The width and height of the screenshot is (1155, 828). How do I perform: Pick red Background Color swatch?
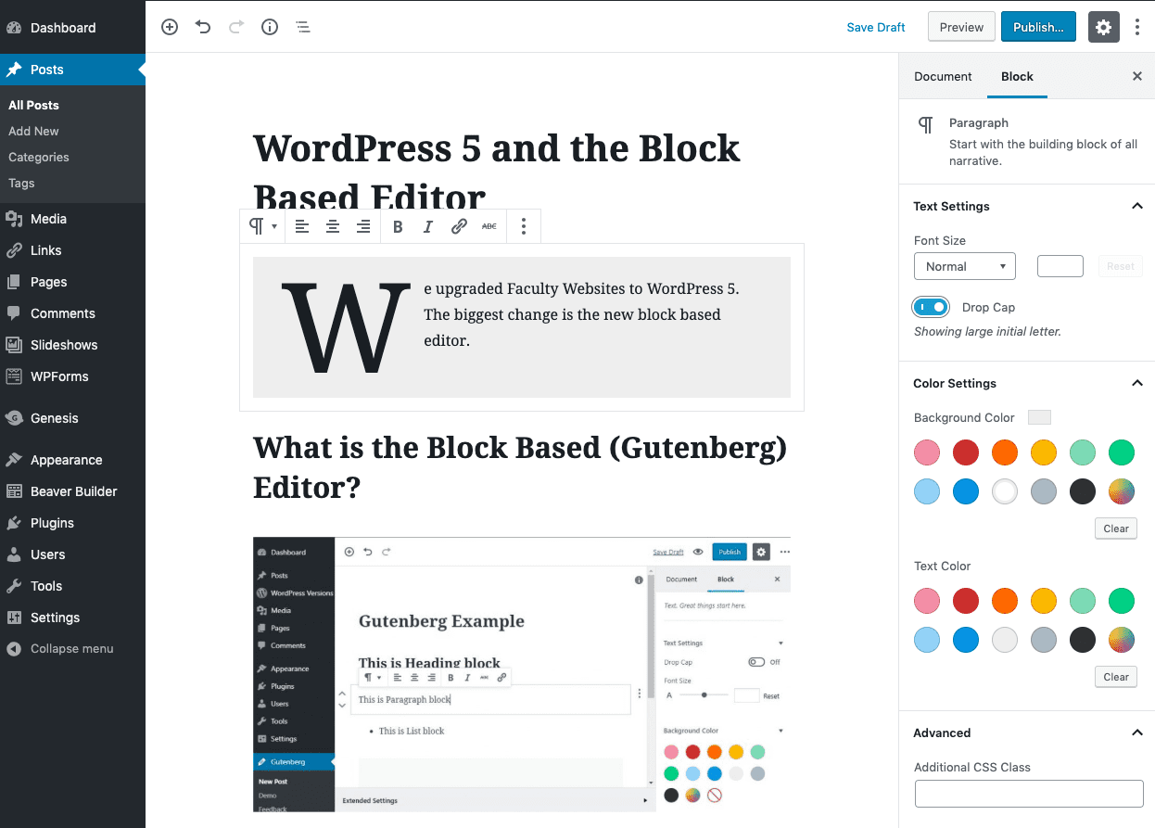[966, 452]
